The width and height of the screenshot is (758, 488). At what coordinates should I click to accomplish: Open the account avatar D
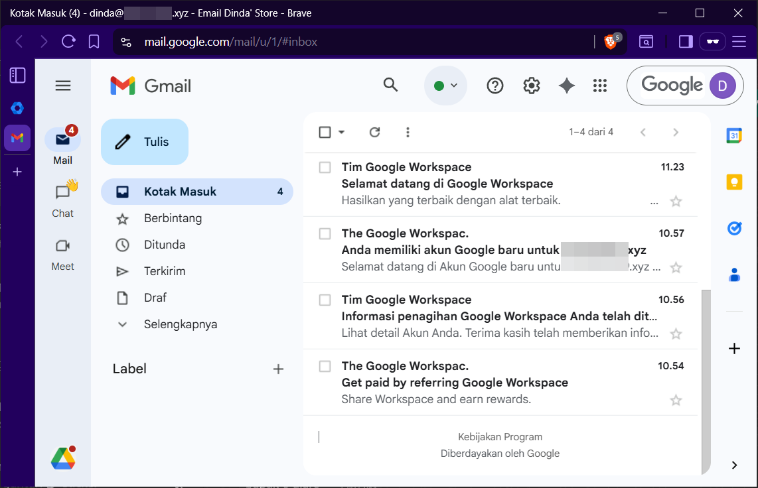(x=722, y=86)
